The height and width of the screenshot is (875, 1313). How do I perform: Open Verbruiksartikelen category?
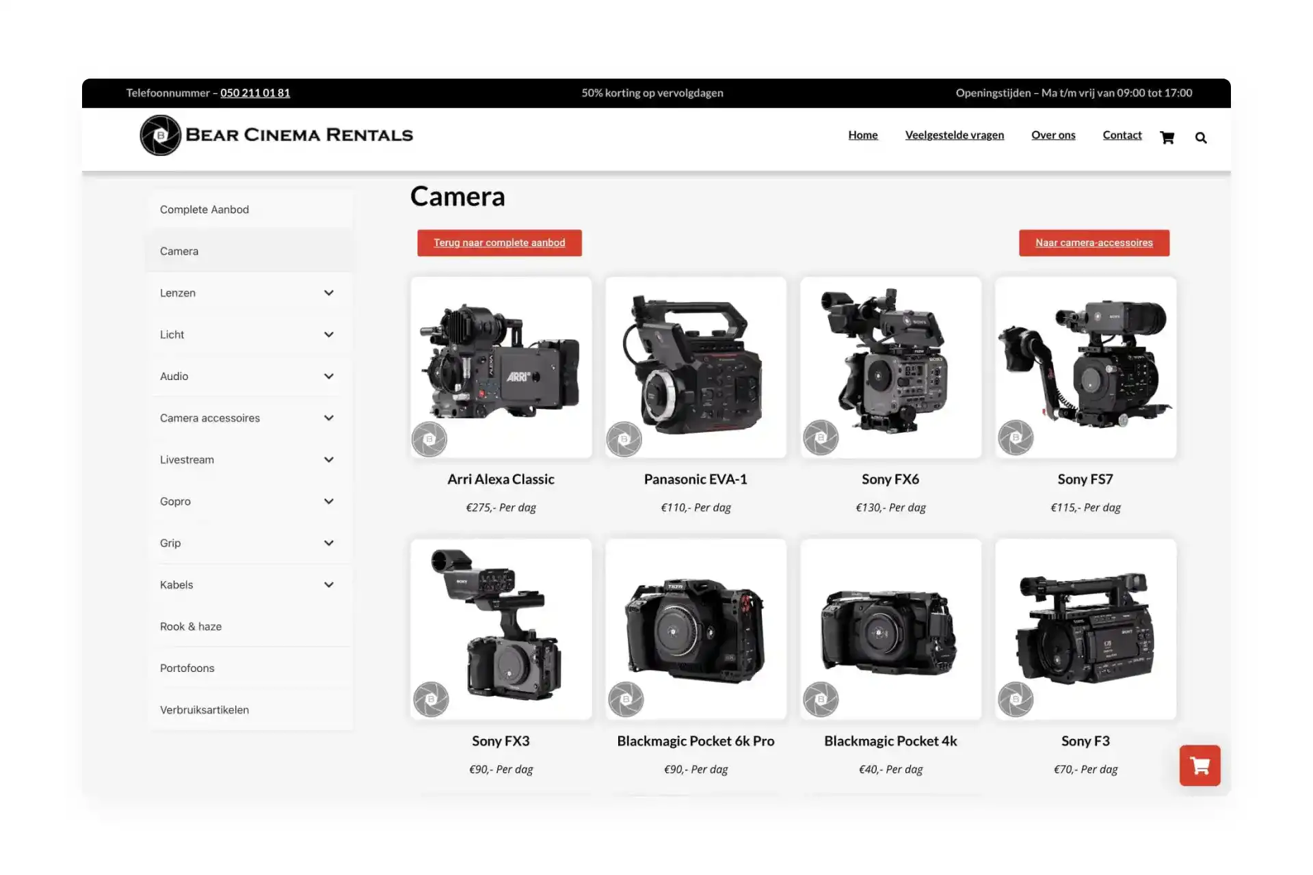tap(249, 710)
